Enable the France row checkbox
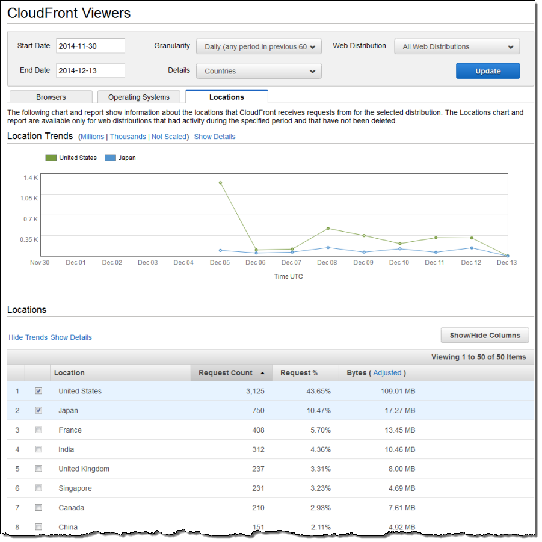The height and width of the screenshot is (542, 542). click(38, 430)
